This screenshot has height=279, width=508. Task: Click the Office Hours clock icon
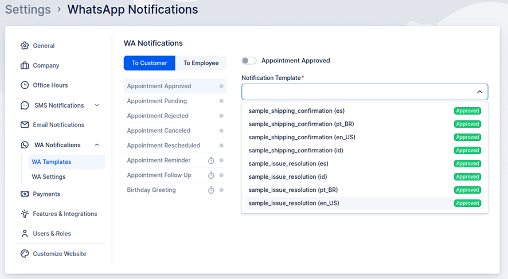point(25,85)
